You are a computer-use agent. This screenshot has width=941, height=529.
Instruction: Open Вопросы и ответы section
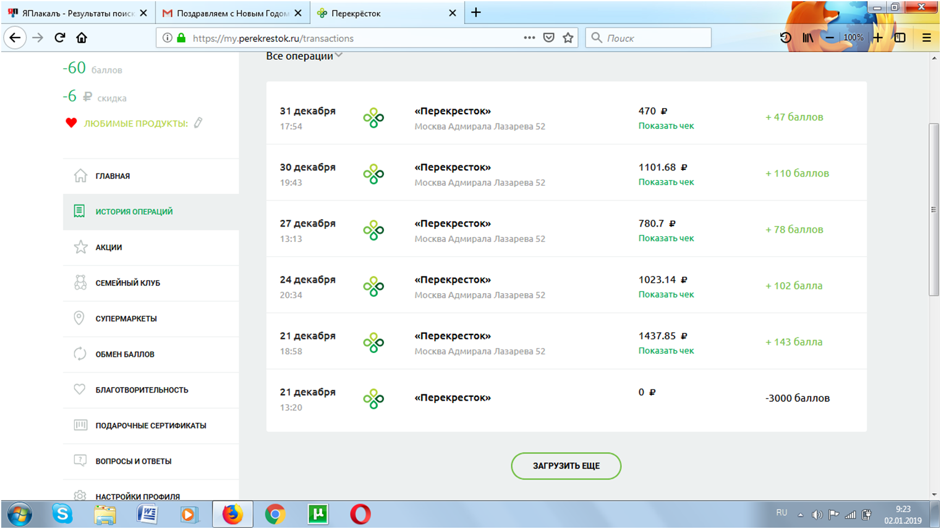click(x=151, y=461)
